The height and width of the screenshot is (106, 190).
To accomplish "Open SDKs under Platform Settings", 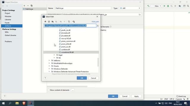I will (x=7, y=32).
